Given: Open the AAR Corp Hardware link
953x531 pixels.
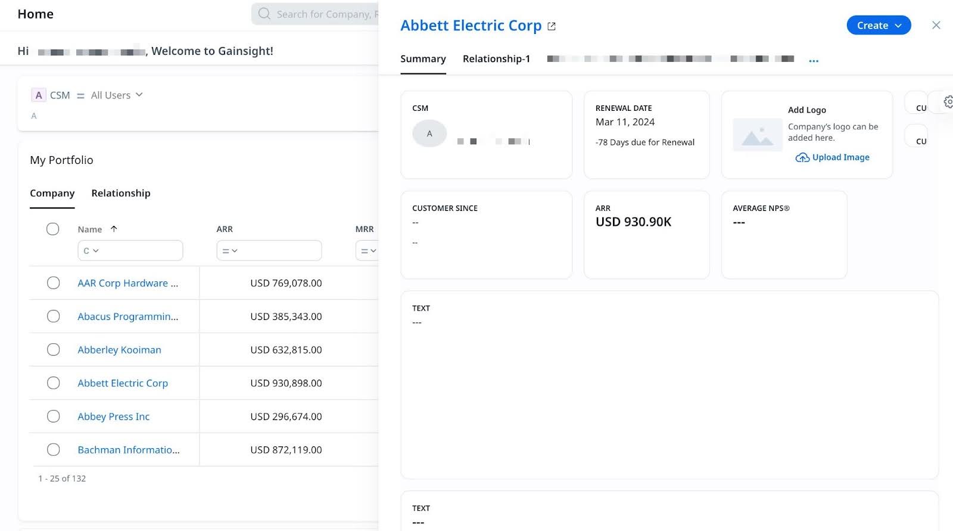Looking at the screenshot, I should pos(128,283).
